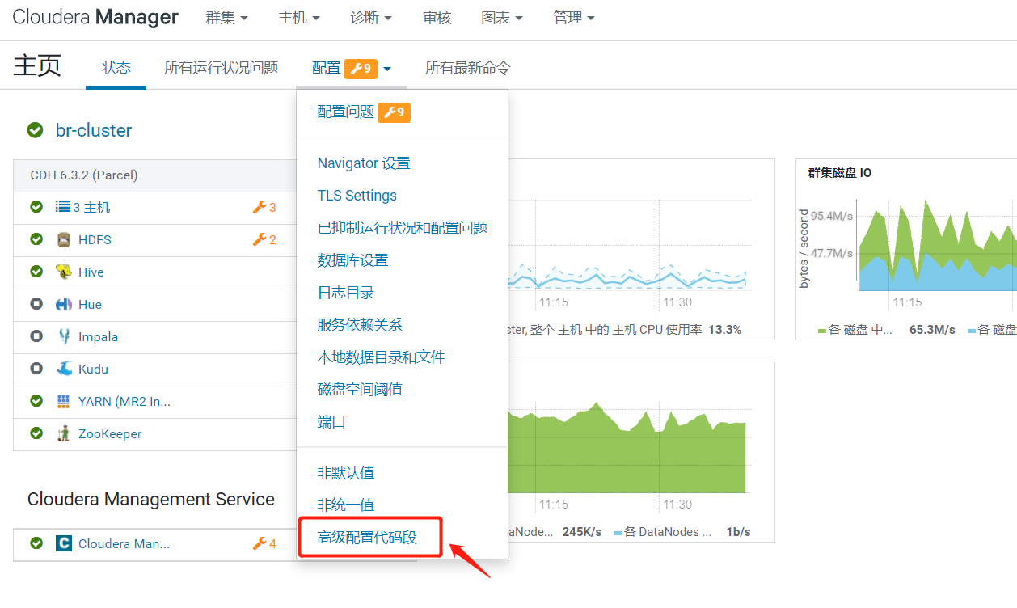Click the Kudu service icon
The width and height of the screenshot is (1017, 608).
tap(64, 369)
